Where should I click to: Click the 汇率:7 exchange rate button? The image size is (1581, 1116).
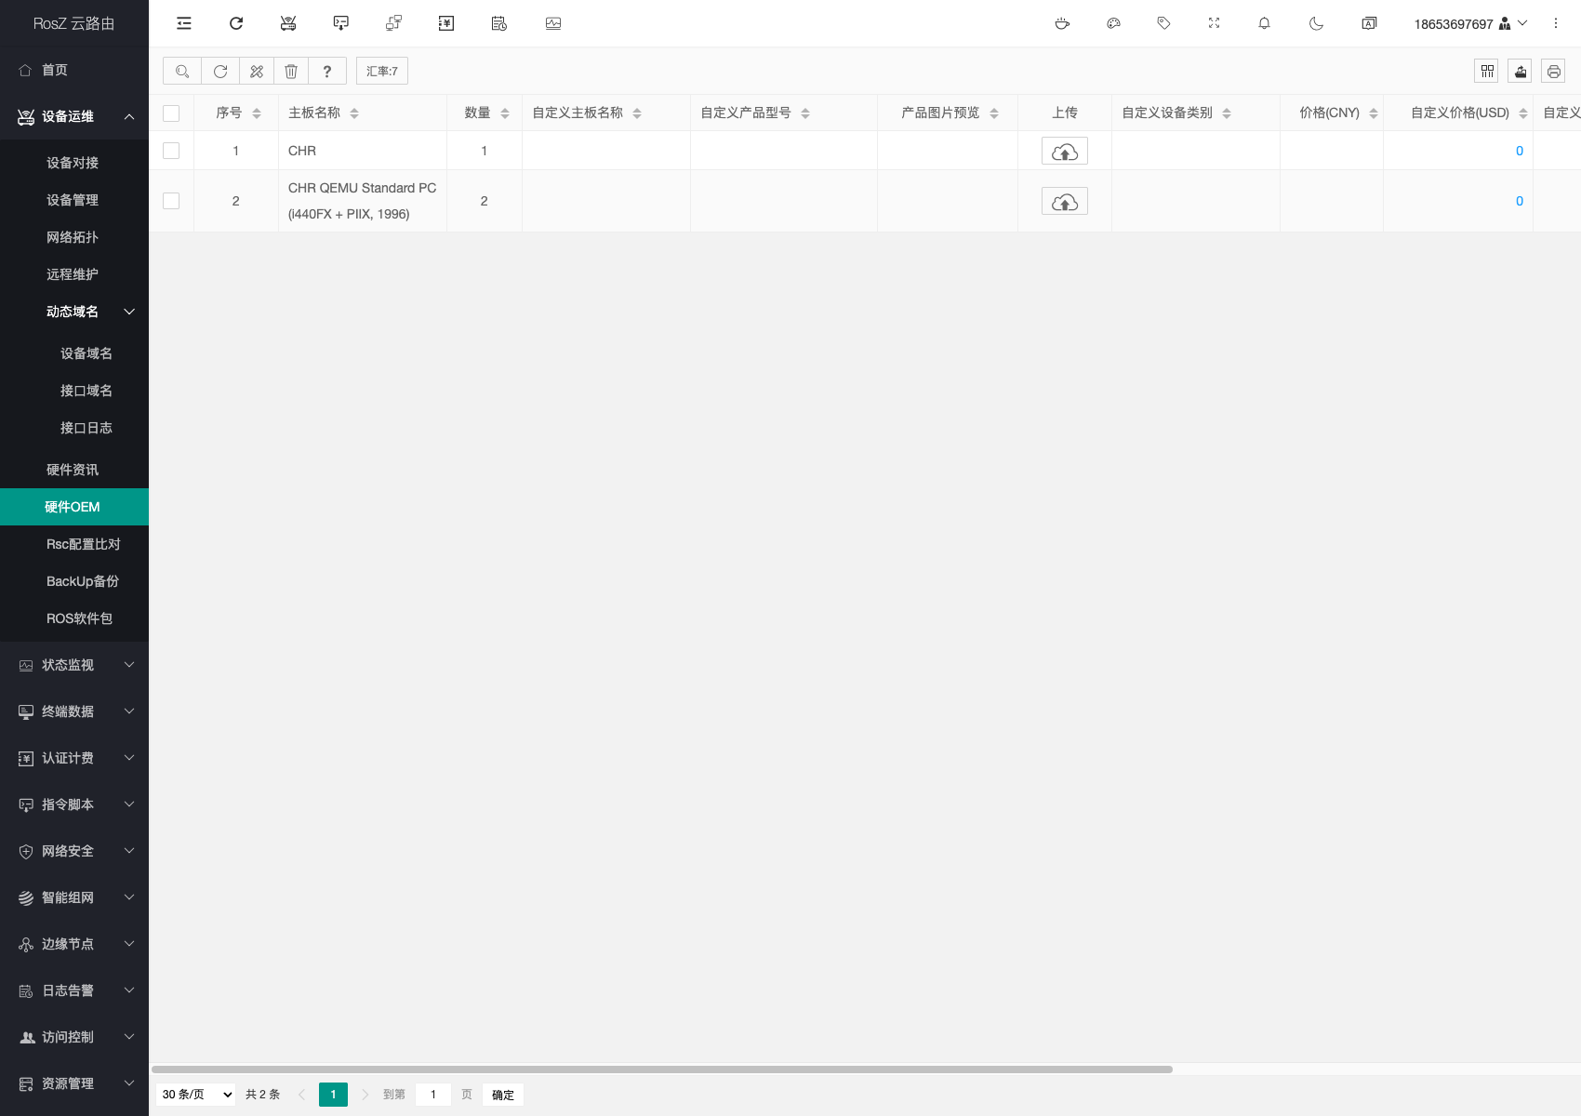point(381,72)
